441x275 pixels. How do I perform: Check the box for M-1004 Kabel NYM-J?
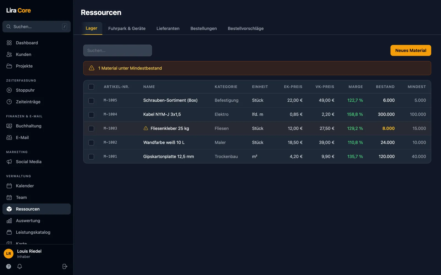pyautogui.click(x=91, y=115)
